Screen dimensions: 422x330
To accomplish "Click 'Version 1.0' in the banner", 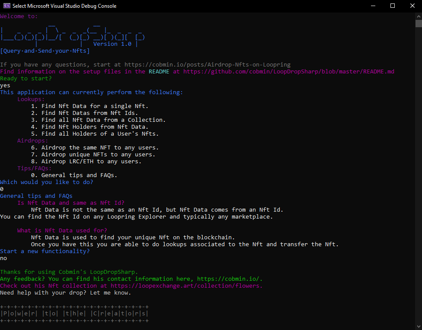I will [x=112, y=44].
